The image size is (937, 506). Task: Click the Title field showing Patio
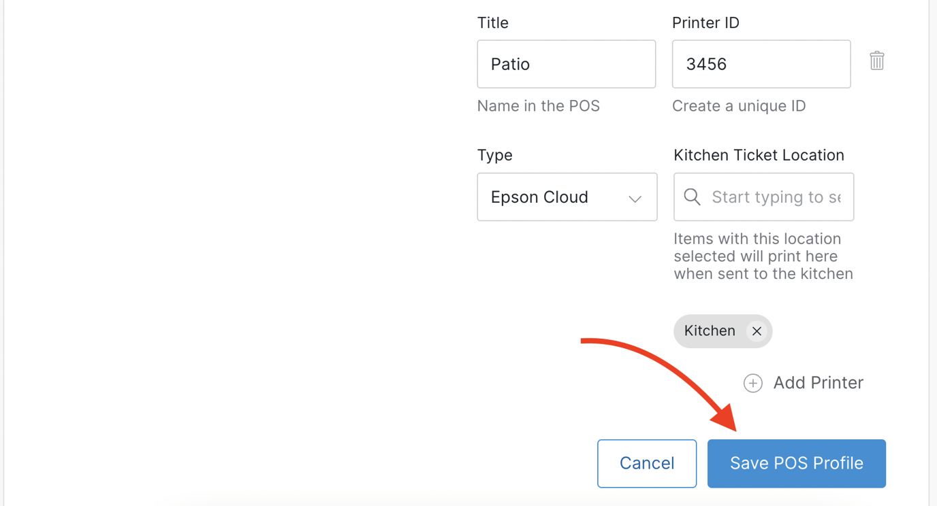tap(566, 64)
